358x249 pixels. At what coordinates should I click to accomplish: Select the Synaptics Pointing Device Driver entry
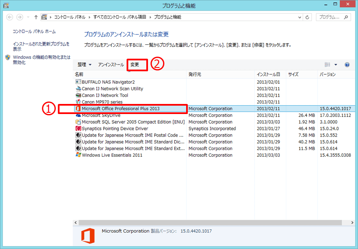[115, 129]
